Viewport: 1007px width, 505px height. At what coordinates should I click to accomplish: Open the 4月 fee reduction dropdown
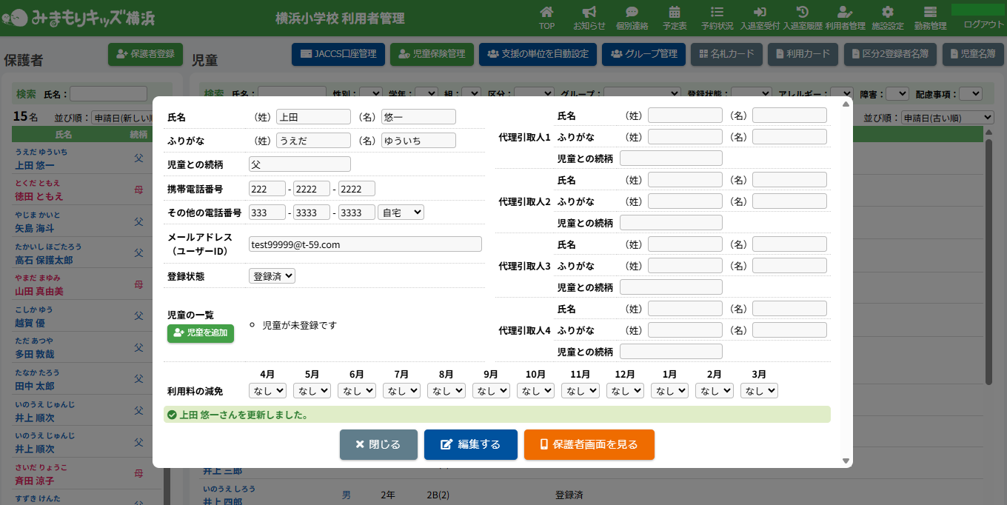(268, 390)
